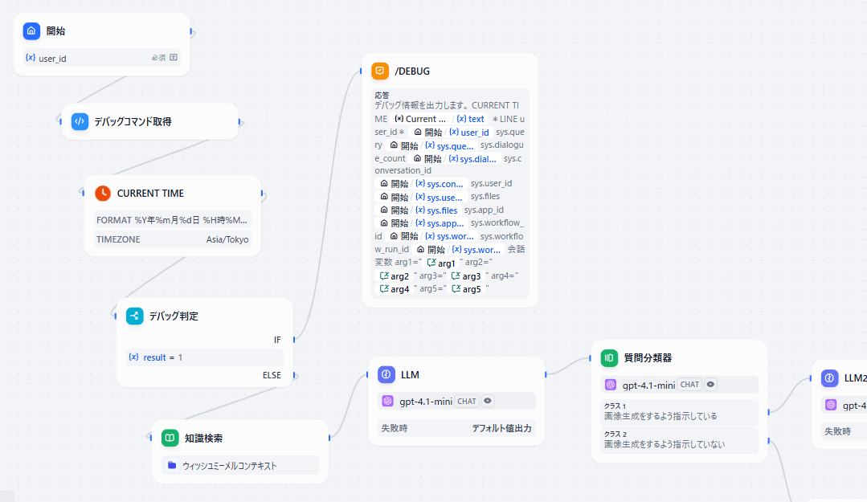Click the model logo in 質問分類器's gpt-4.1-mini row

[611, 385]
